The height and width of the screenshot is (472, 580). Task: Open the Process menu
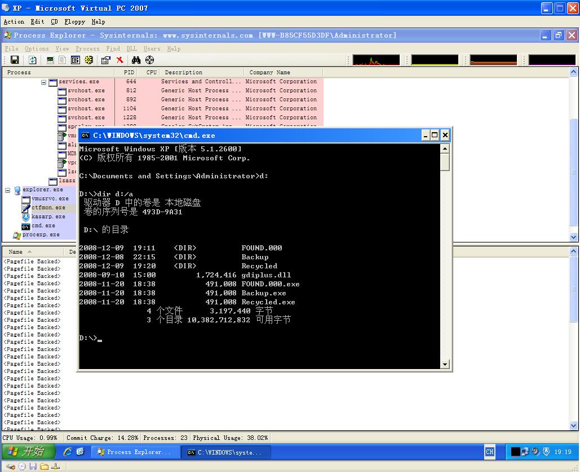pyautogui.click(x=87, y=48)
